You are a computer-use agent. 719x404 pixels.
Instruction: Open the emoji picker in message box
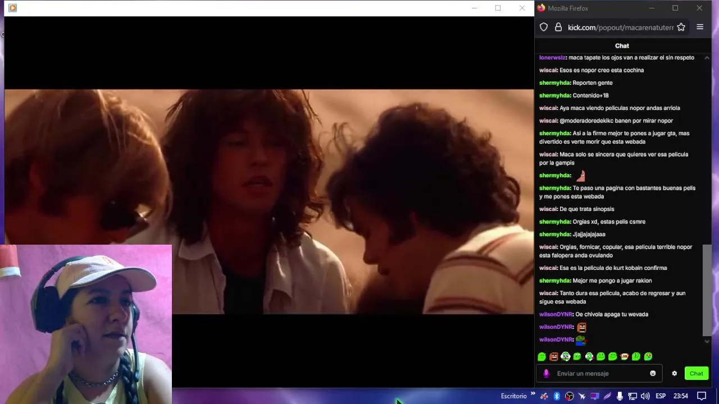tap(653, 373)
